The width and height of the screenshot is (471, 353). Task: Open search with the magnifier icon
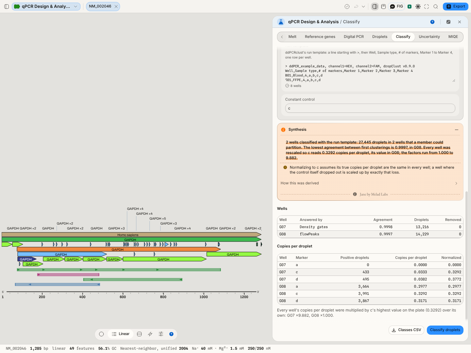[x=436, y=7]
